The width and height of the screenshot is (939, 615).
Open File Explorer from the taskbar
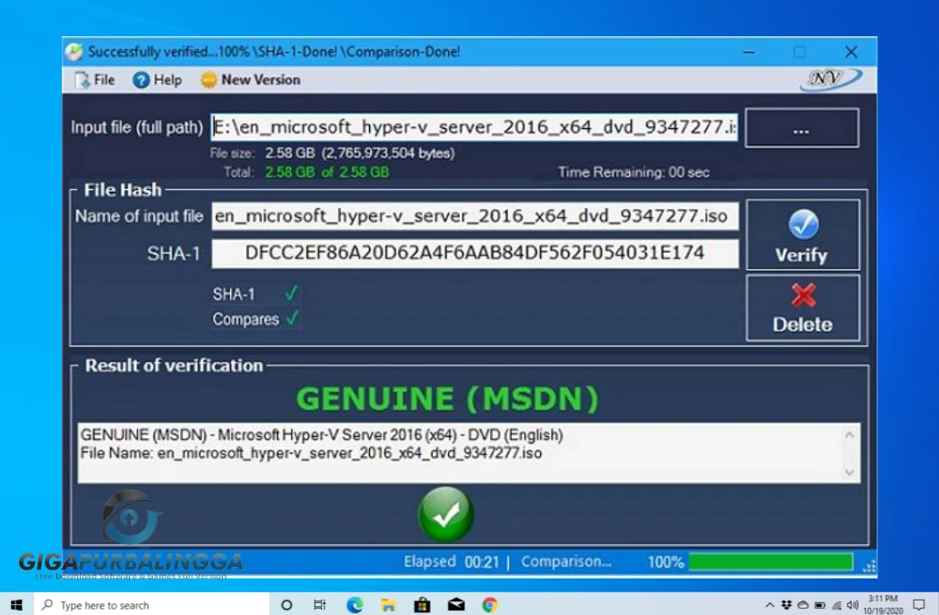coord(388,605)
